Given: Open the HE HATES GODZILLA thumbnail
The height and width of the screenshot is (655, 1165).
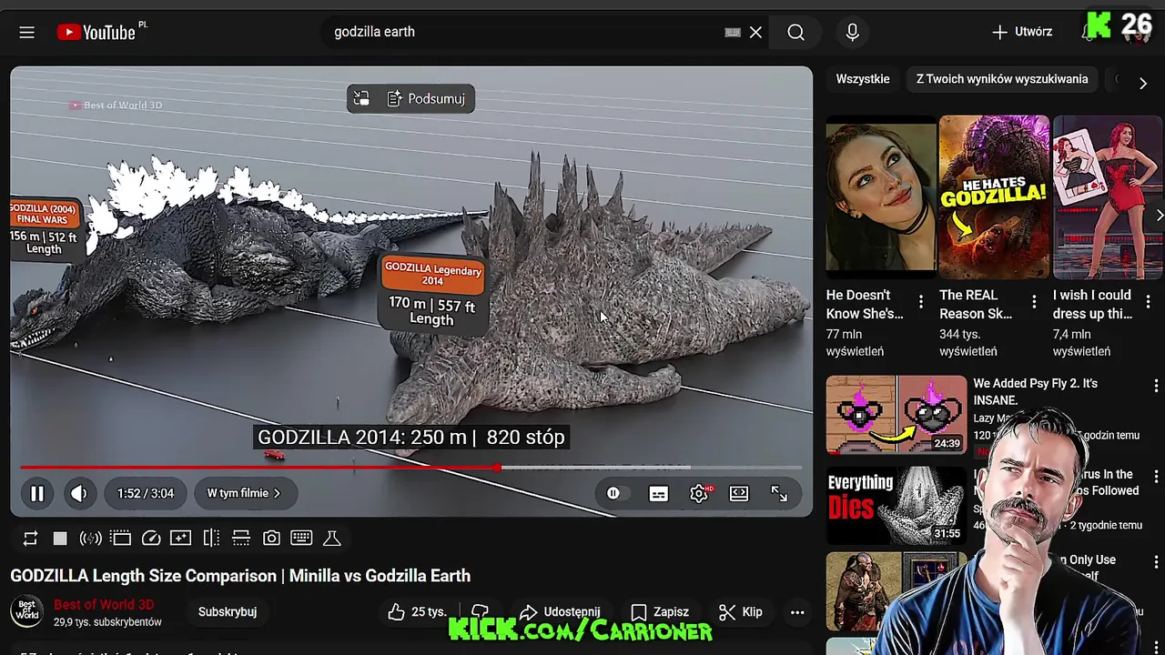Looking at the screenshot, I should [994, 196].
